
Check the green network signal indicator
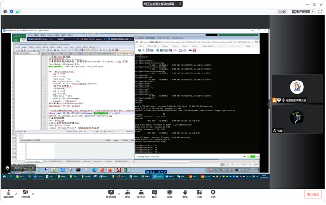click(x=17, y=11)
